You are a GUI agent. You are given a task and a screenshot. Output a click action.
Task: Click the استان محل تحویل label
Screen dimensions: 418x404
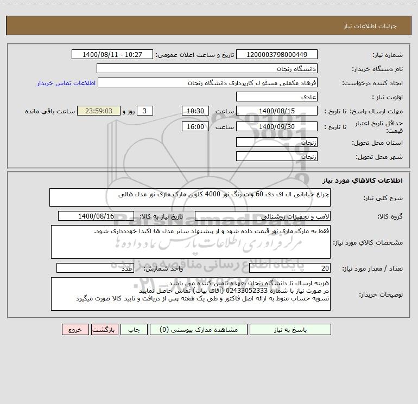pyautogui.click(x=377, y=143)
